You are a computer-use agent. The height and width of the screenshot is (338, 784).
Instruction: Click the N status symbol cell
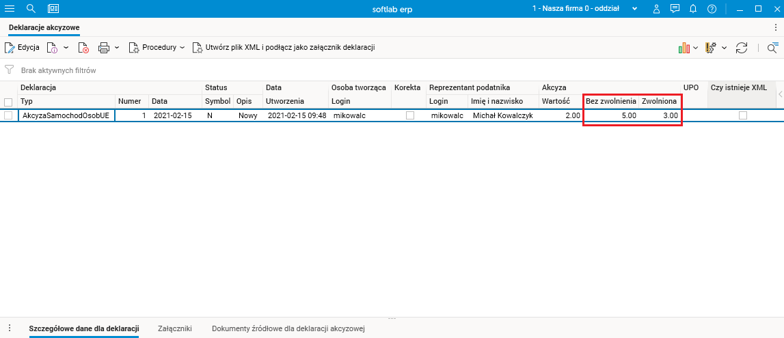click(x=218, y=115)
